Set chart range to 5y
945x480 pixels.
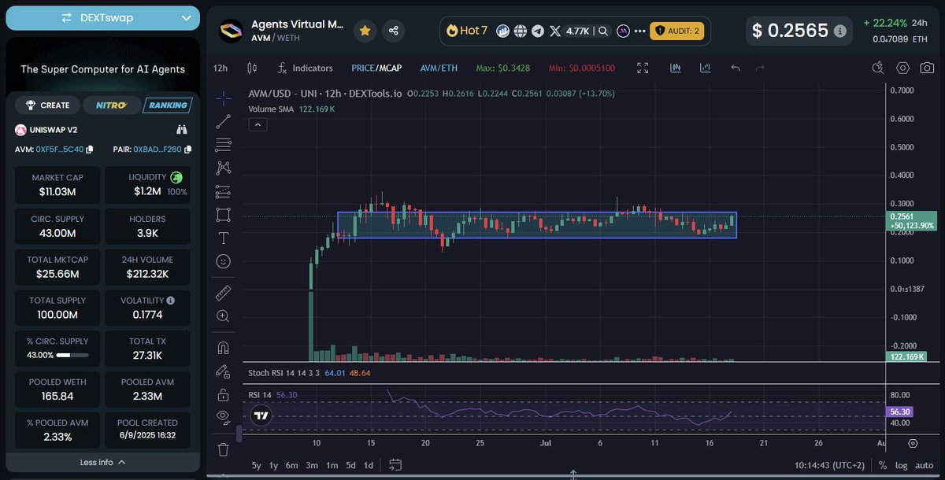(x=257, y=465)
